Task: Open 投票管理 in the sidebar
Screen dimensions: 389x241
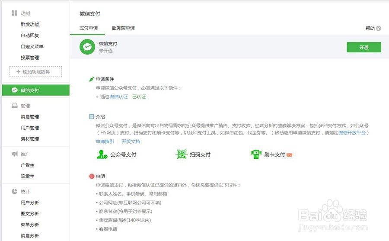Action: point(30,58)
